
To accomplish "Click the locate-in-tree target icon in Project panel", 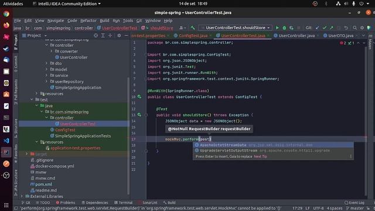I will pyautogui.click(x=96, y=35).
